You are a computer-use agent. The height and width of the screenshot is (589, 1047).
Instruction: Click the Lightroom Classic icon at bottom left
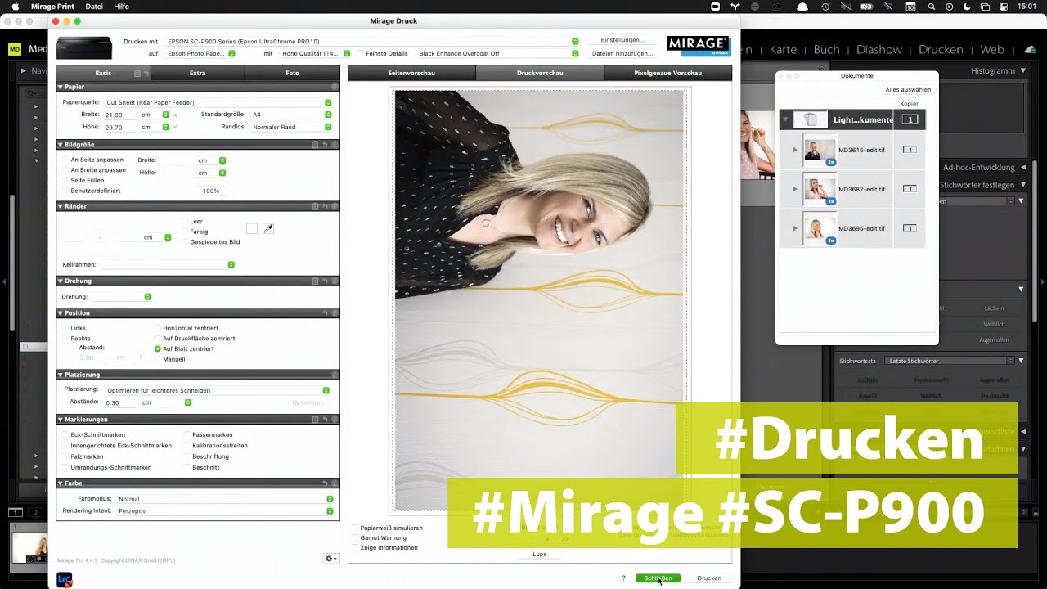(x=65, y=580)
